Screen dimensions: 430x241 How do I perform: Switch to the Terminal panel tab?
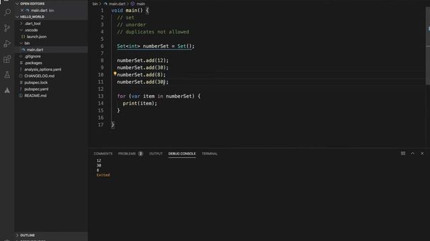[210, 153]
